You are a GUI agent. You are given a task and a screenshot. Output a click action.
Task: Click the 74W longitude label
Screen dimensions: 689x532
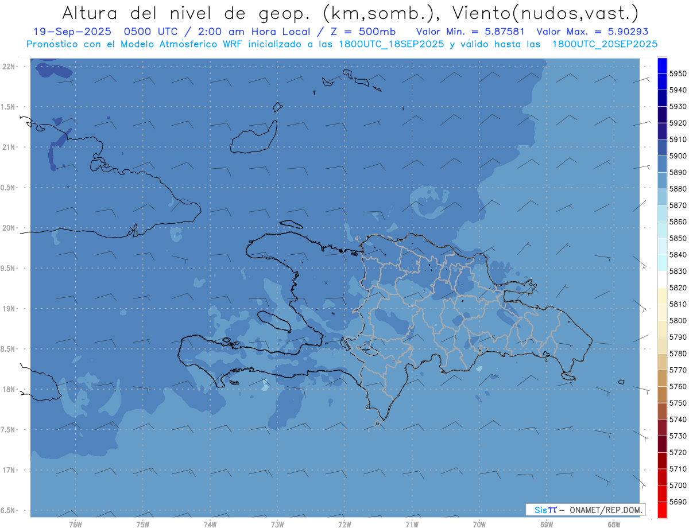pyautogui.click(x=210, y=525)
